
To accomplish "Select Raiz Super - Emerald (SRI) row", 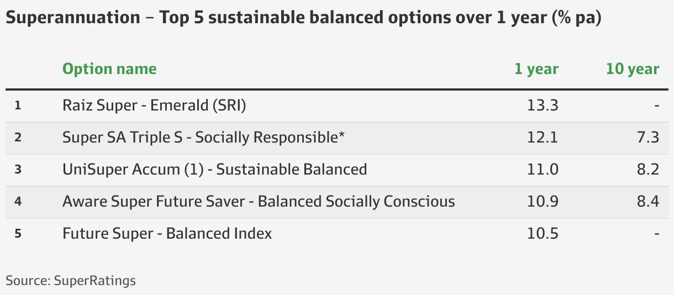I will (337, 106).
